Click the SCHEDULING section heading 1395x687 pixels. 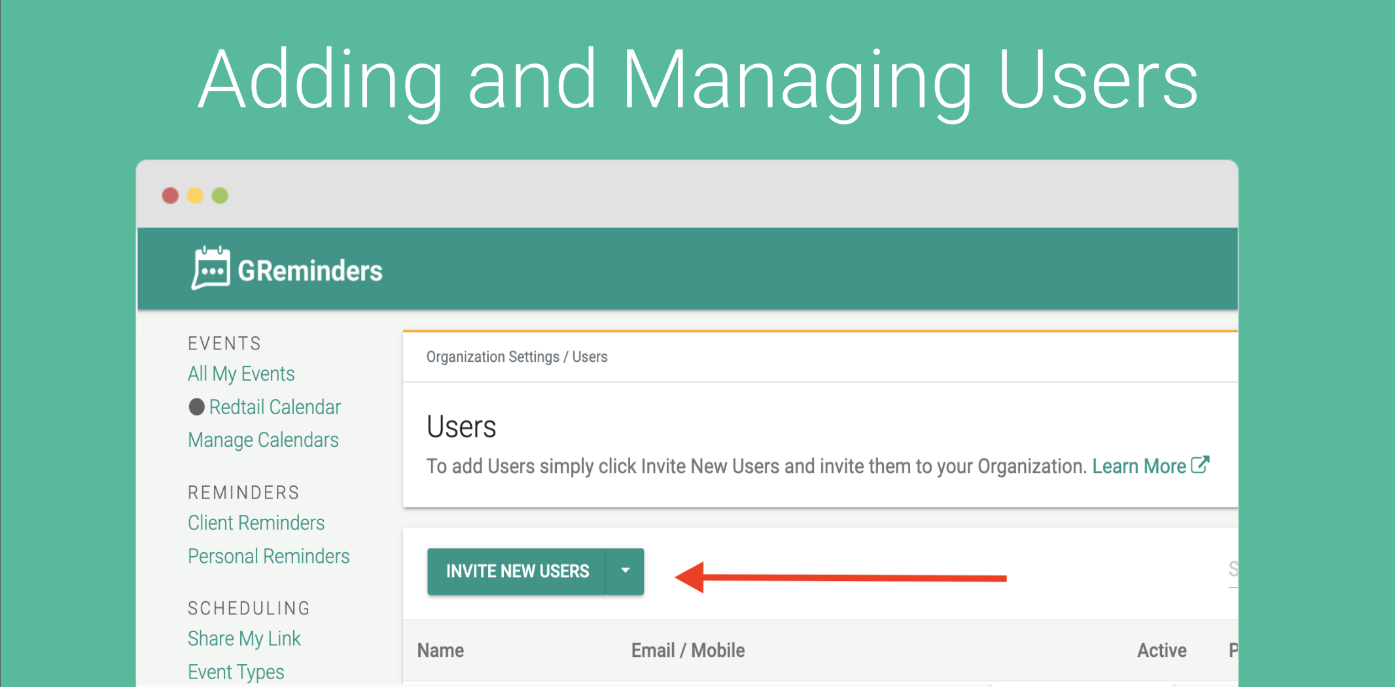pyautogui.click(x=249, y=608)
